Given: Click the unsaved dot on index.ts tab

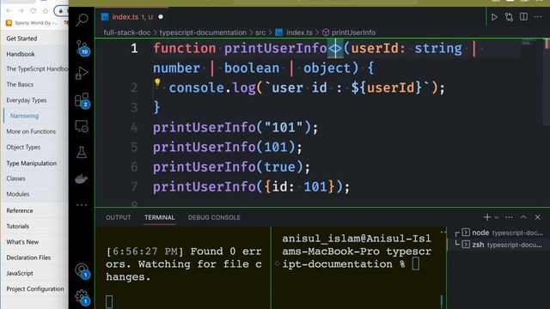Looking at the screenshot, I should tap(161, 17).
